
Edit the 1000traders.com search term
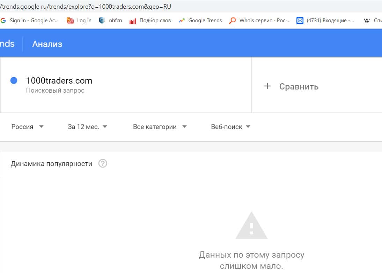(x=59, y=81)
